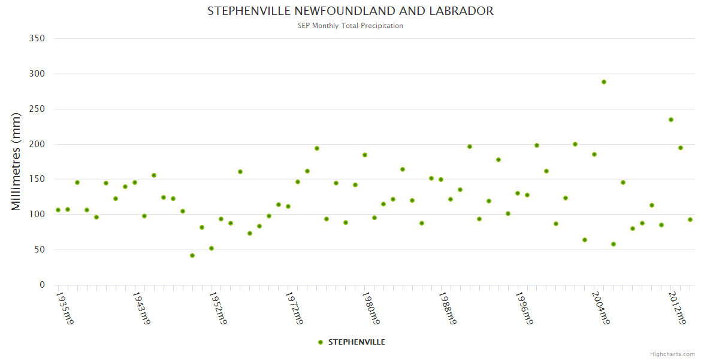Toggle the STEPHENVILLE series legend label
The image size is (701, 359).
tap(356, 342)
